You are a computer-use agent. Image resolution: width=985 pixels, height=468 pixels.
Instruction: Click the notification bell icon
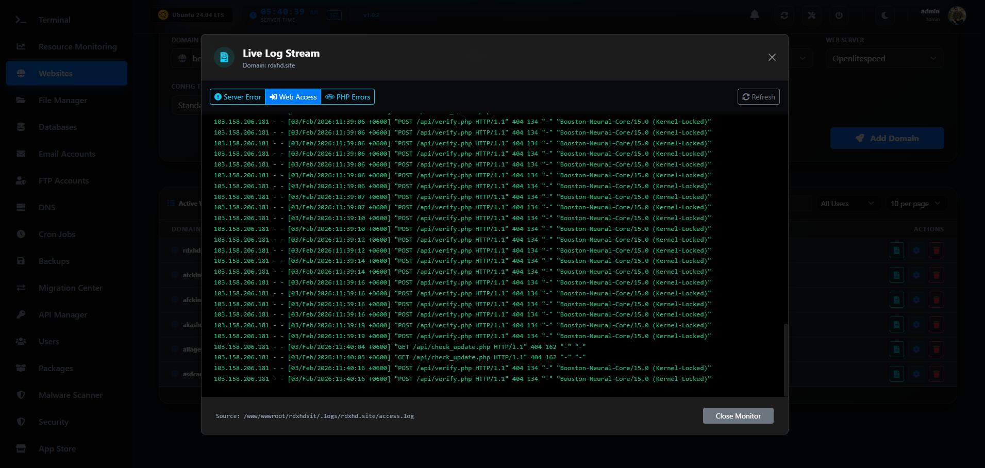pyautogui.click(x=754, y=15)
